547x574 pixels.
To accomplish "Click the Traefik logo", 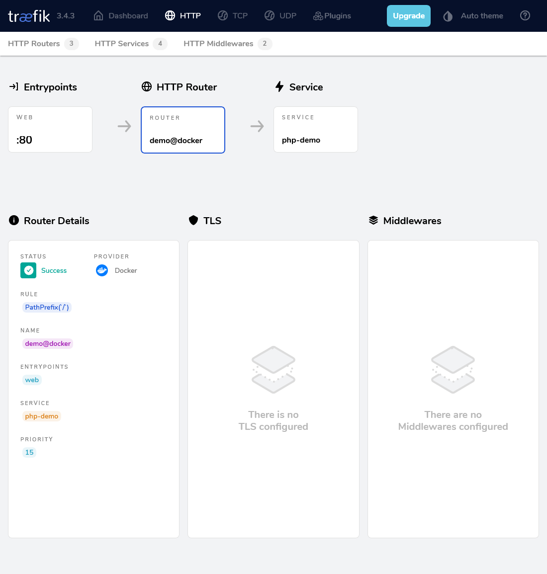I will [29, 16].
